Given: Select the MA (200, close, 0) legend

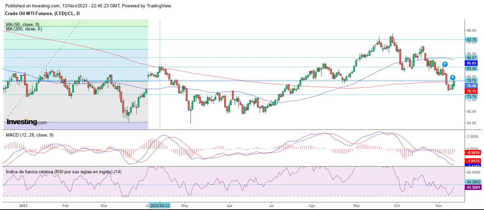Looking at the screenshot, I should (24, 29).
